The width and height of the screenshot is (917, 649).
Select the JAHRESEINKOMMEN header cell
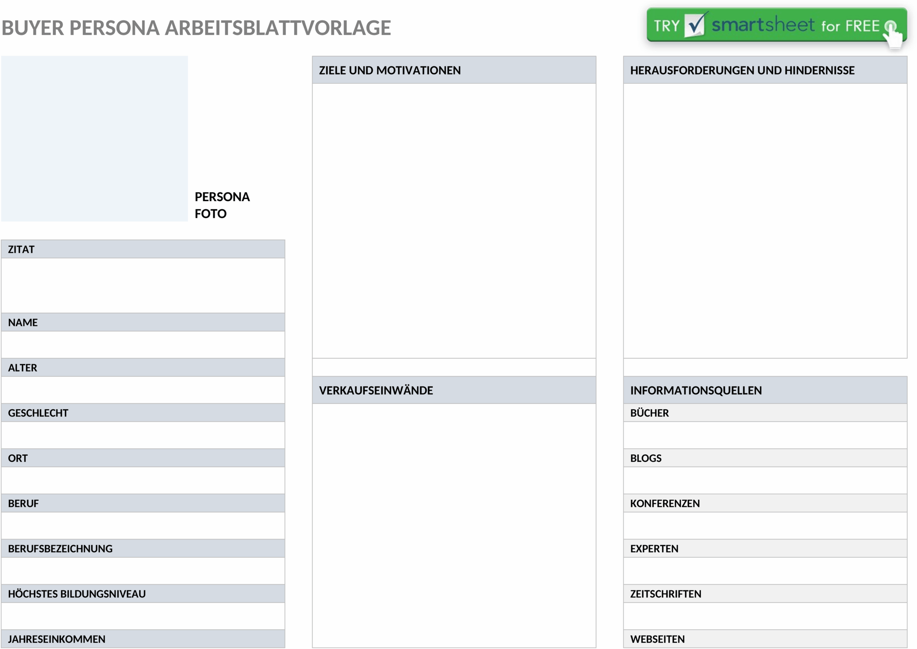tap(143, 639)
